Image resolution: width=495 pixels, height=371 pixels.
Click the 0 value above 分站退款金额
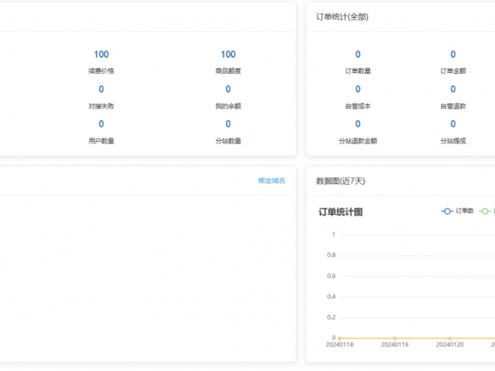point(358,124)
